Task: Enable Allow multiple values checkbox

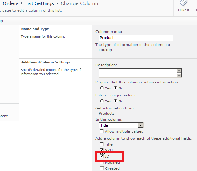Action: pos(102,131)
